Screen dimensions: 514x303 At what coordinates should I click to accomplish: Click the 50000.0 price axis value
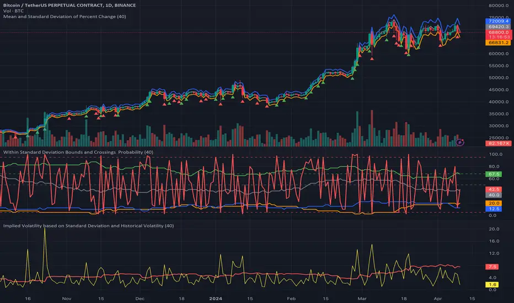point(498,78)
